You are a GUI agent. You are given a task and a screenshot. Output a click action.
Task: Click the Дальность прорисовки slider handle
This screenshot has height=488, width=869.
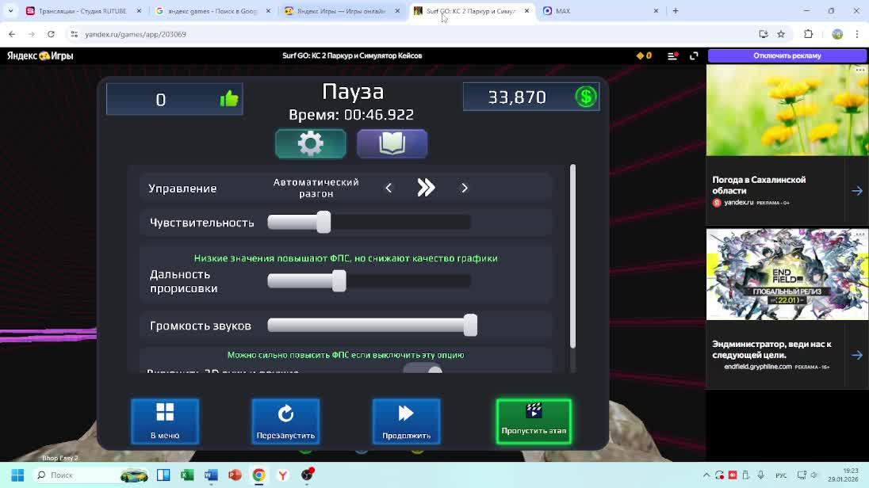click(x=339, y=280)
